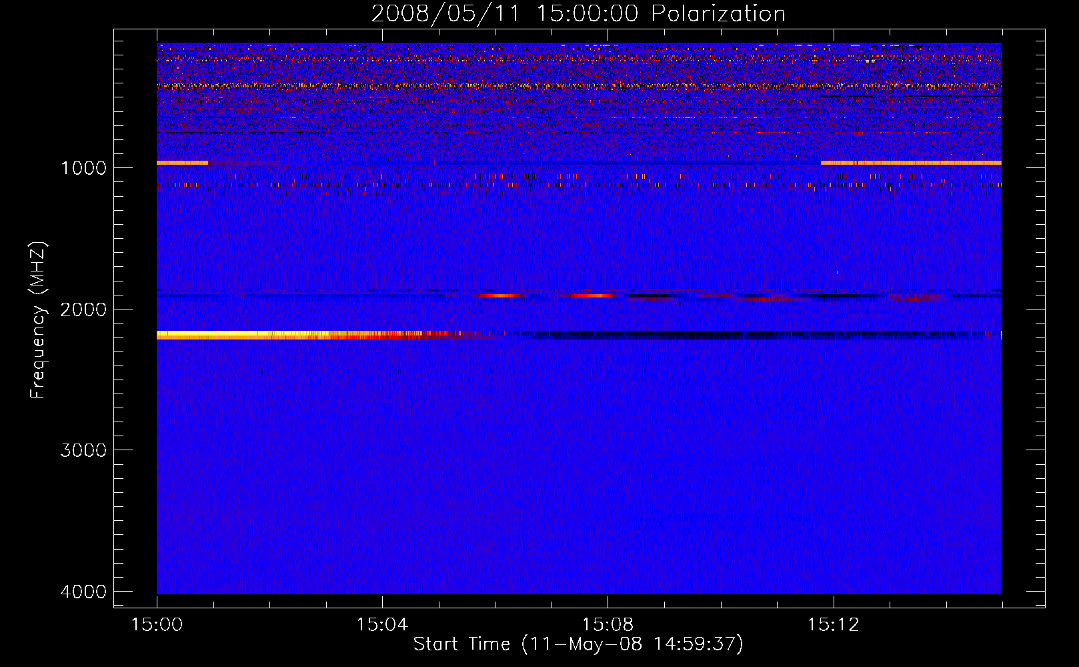Click the 15:04 time tick label
This screenshot has height=667, width=1079.
click(382, 625)
